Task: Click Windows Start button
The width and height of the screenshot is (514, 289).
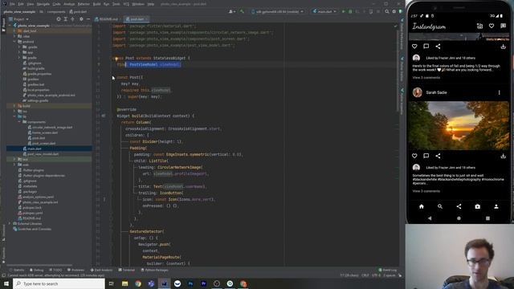Action: click(6, 283)
